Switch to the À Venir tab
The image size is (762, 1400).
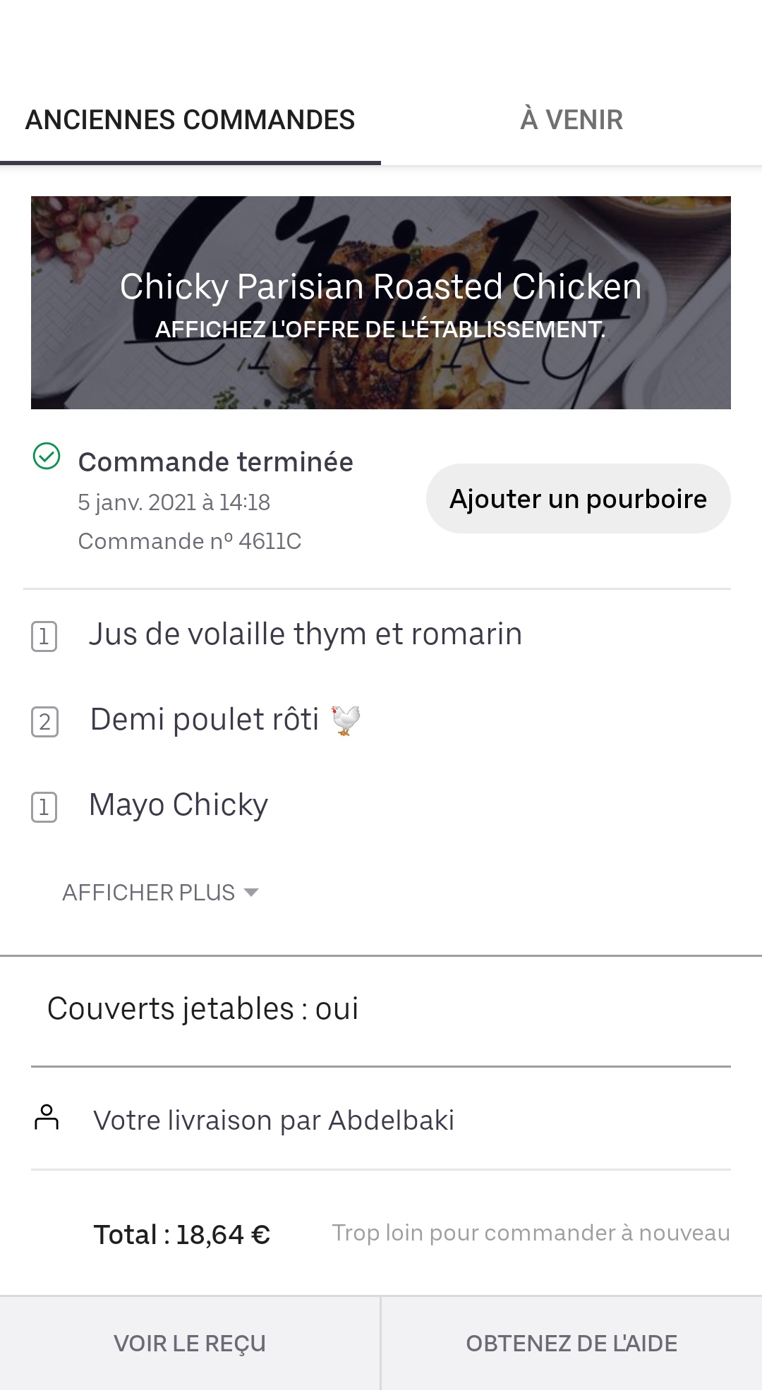point(571,120)
